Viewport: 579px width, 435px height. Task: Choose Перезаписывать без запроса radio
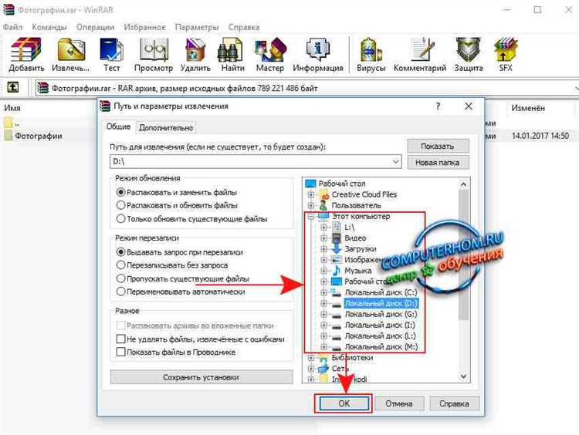point(120,265)
